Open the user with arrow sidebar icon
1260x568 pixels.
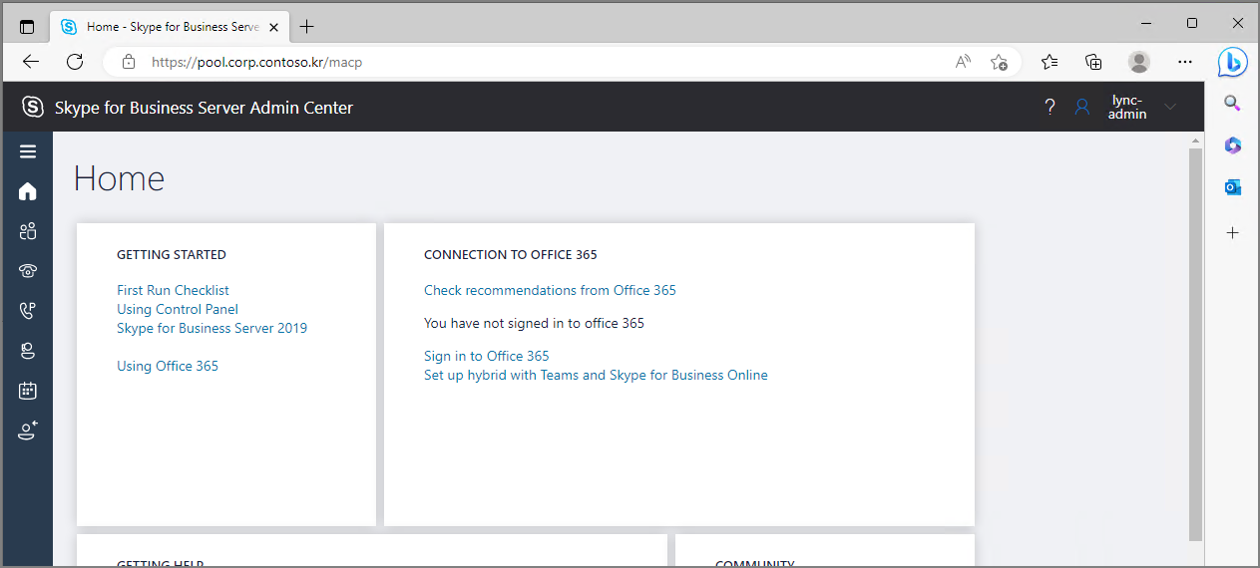click(28, 430)
